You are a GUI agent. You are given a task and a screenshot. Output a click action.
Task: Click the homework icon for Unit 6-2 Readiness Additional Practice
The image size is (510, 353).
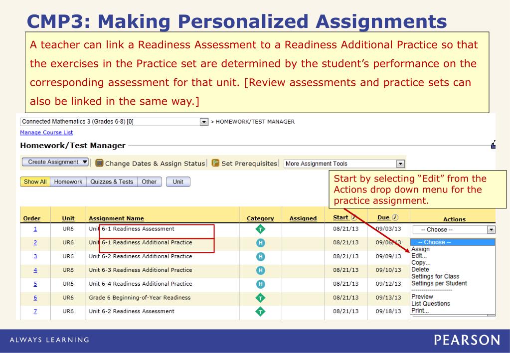pyautogui.click(x=260, y=257)
